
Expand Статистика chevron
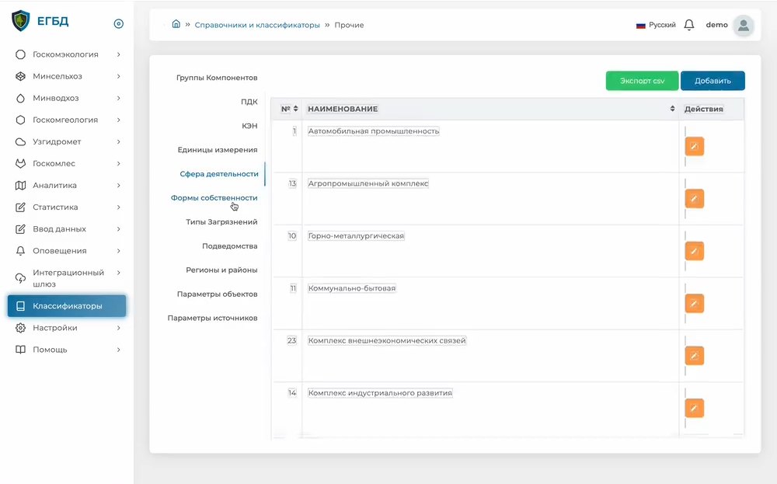(x=118, y=207)
